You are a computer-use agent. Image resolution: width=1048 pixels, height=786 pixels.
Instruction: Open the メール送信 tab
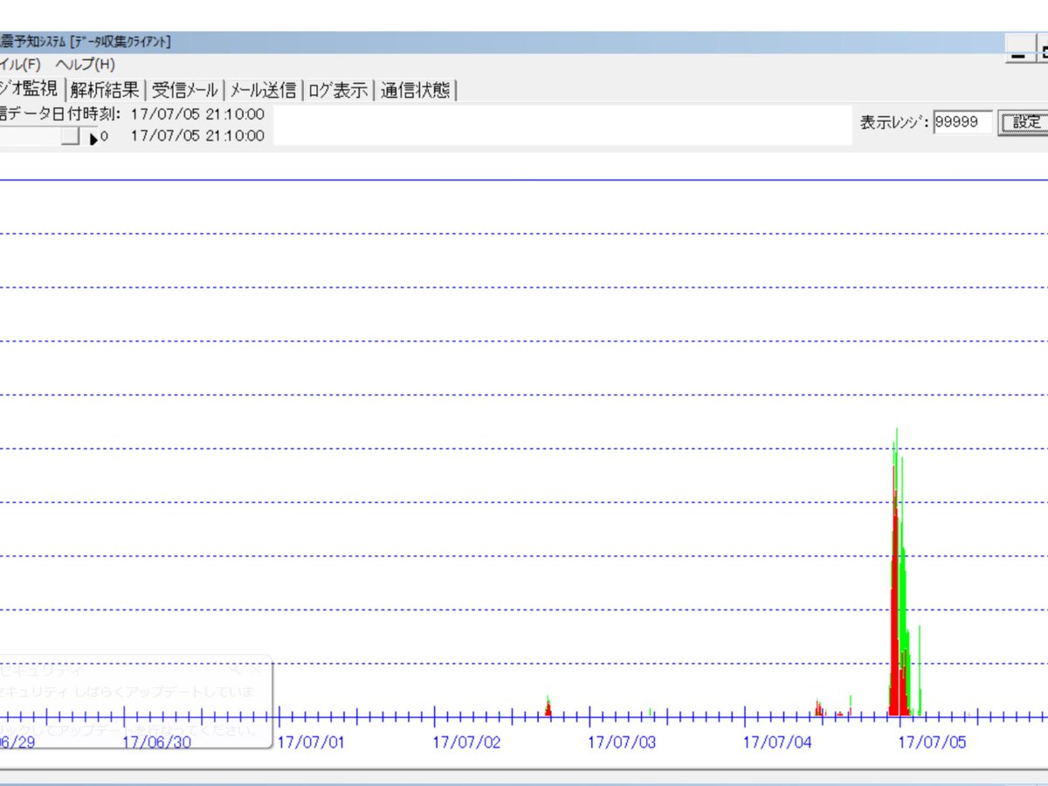click(263, 90)
